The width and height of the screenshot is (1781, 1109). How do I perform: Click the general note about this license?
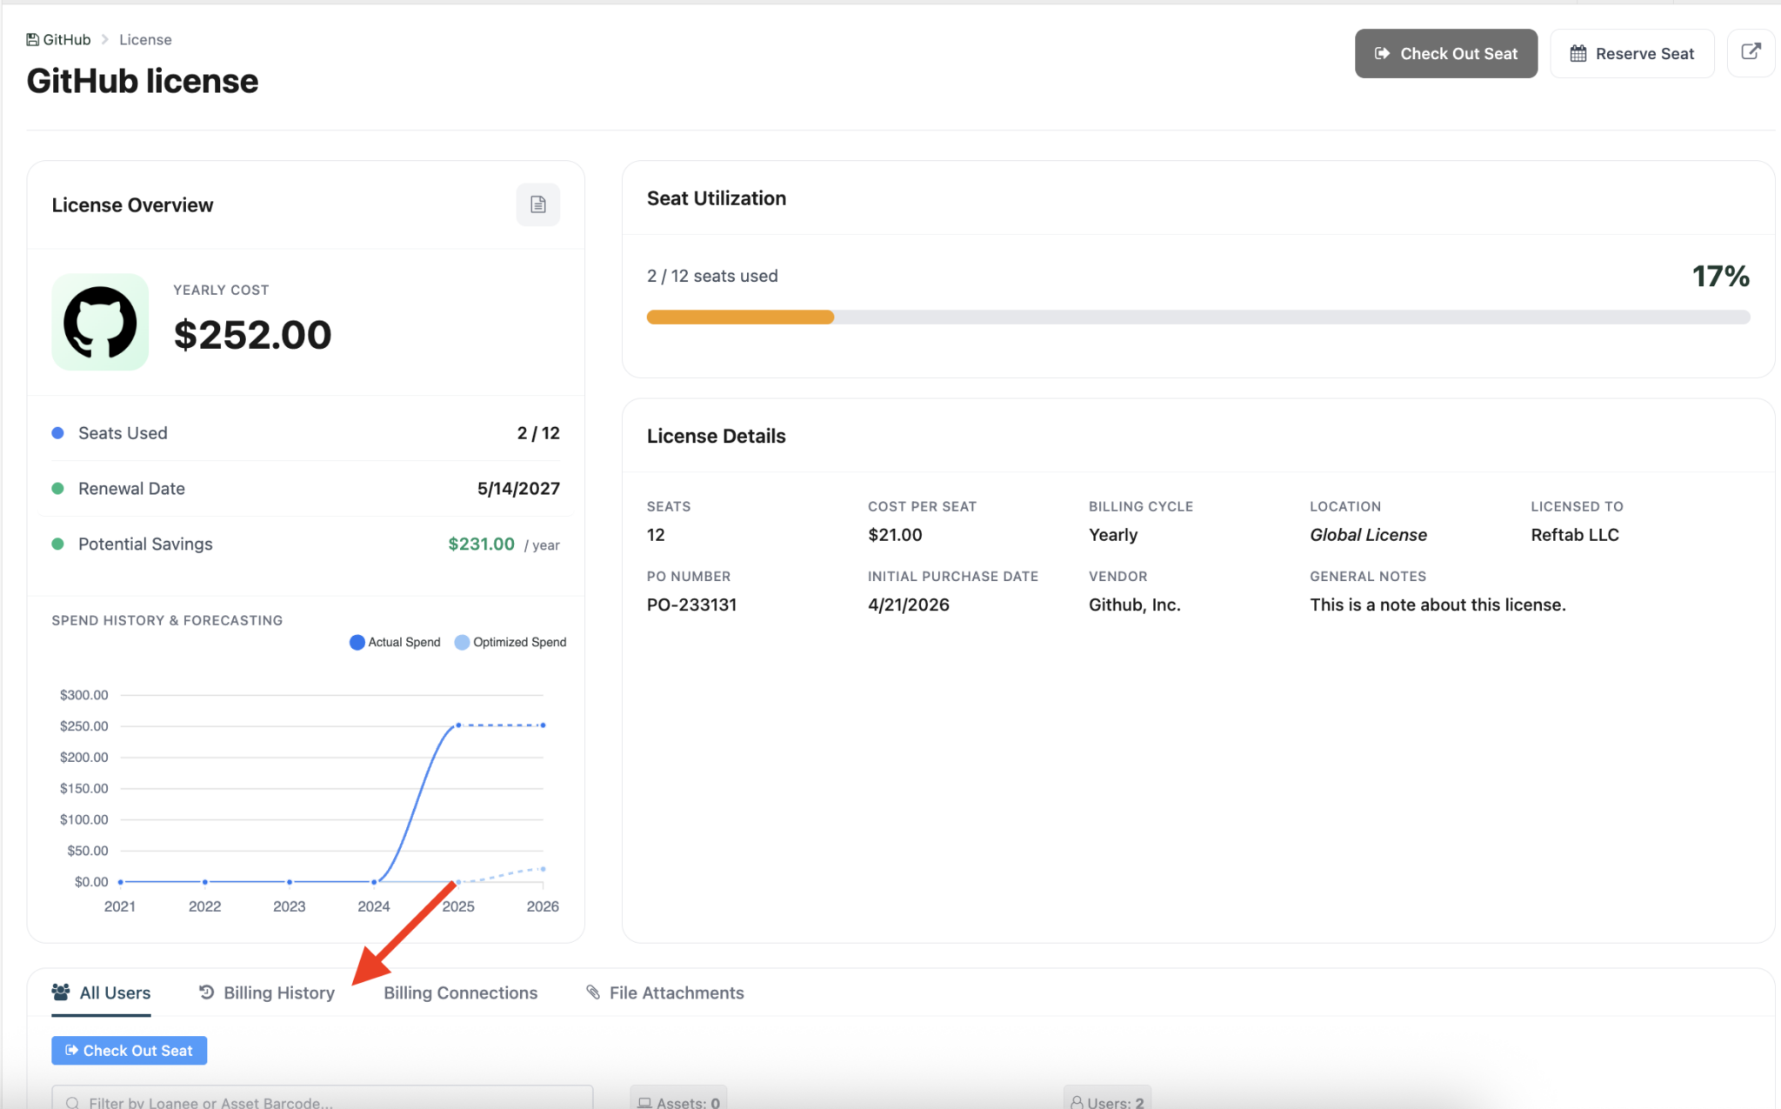[1437, 605]
